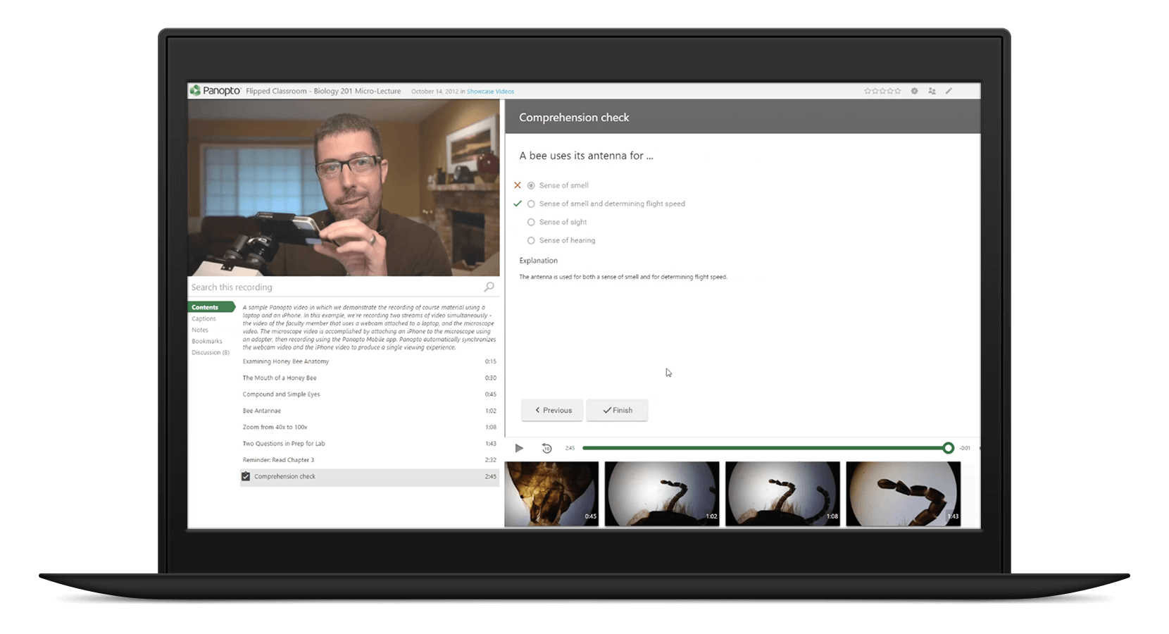Open the Showcase Videos folder link
Screen dimensions: 1169x634
click(x=490, y=92)
